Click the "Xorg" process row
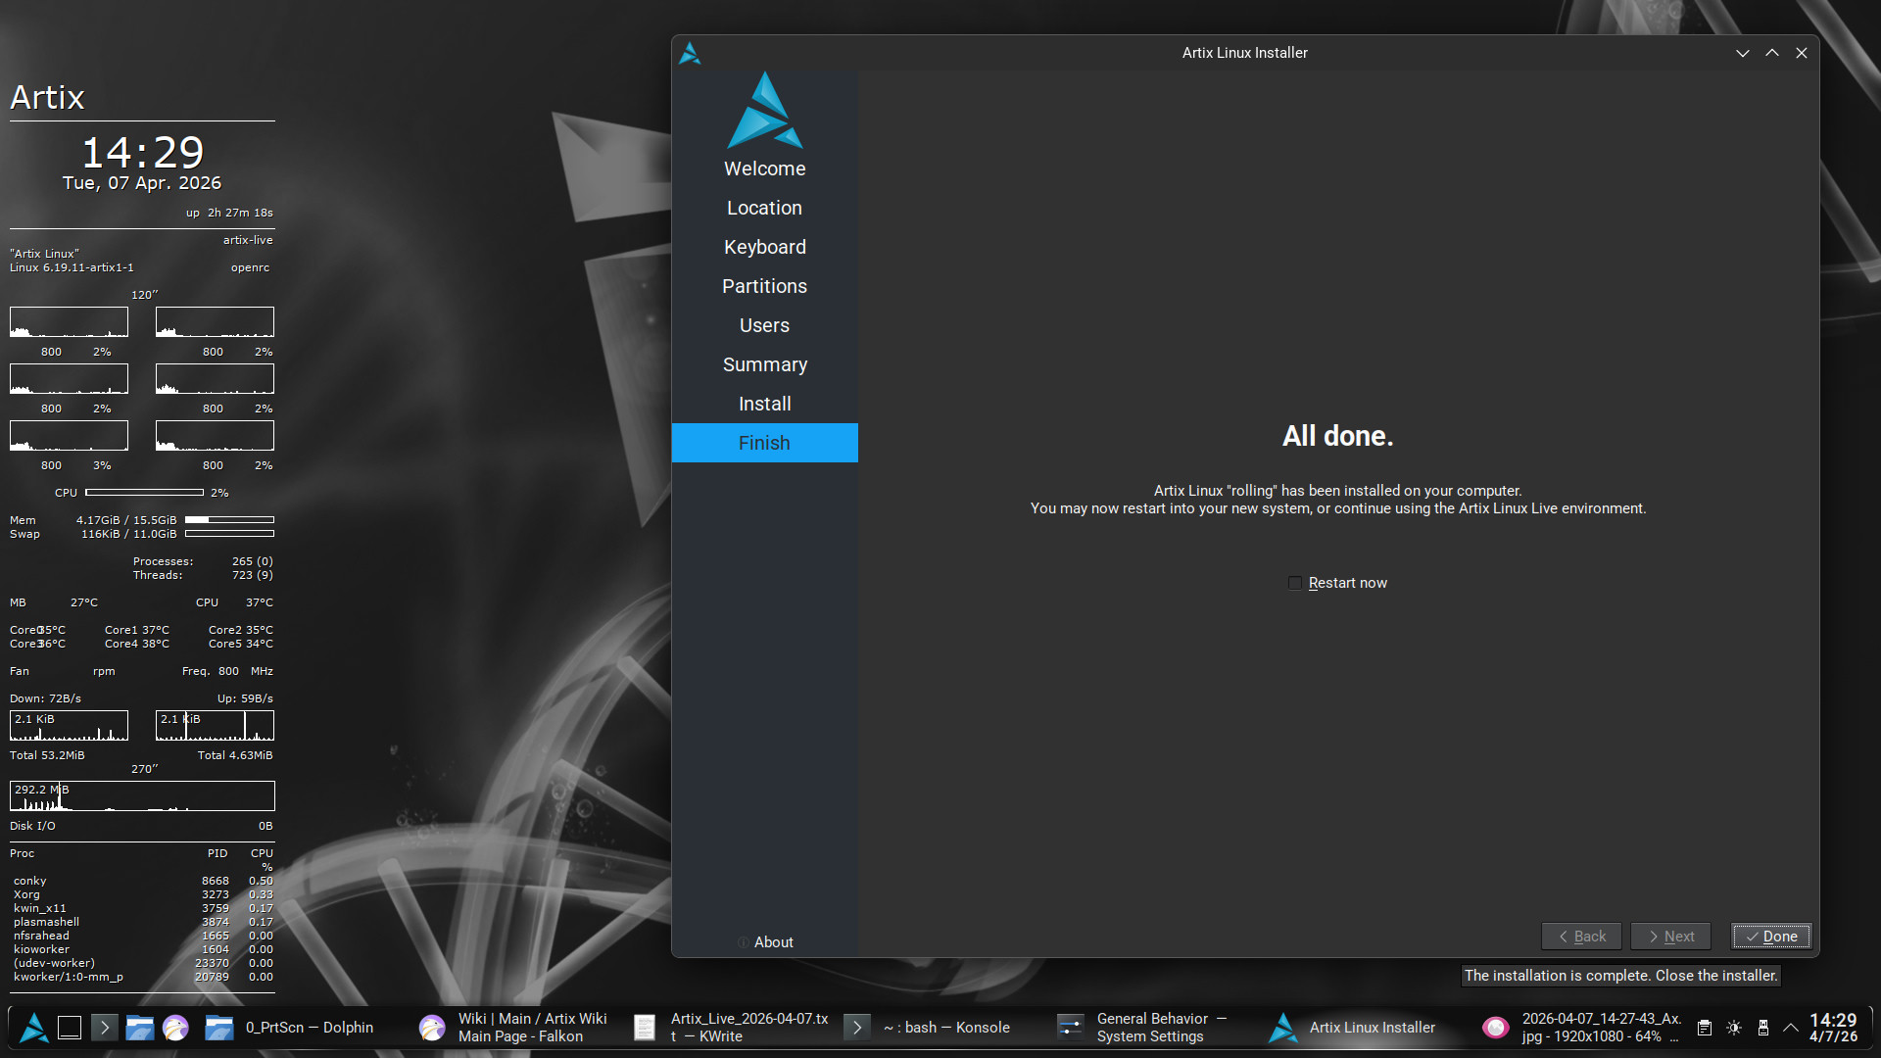 [x=143, y=894]
